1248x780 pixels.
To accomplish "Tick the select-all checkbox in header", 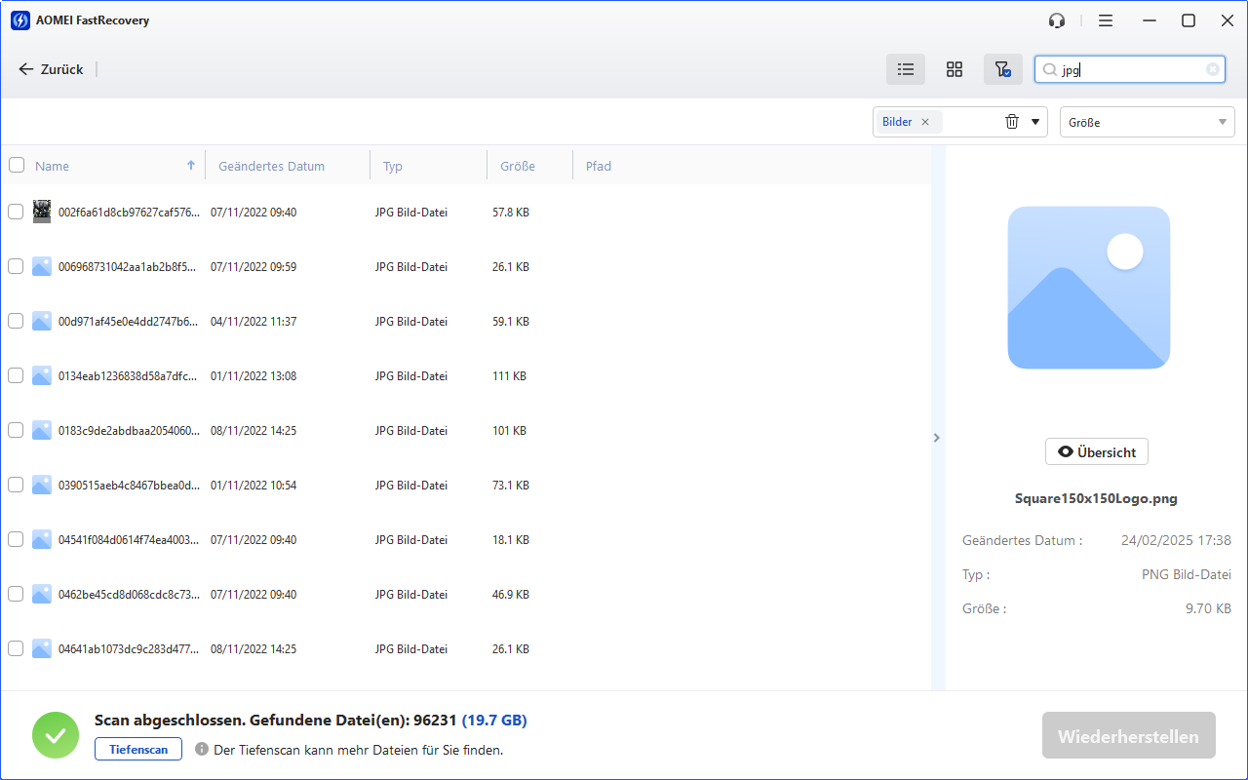I will pos(17,165).
